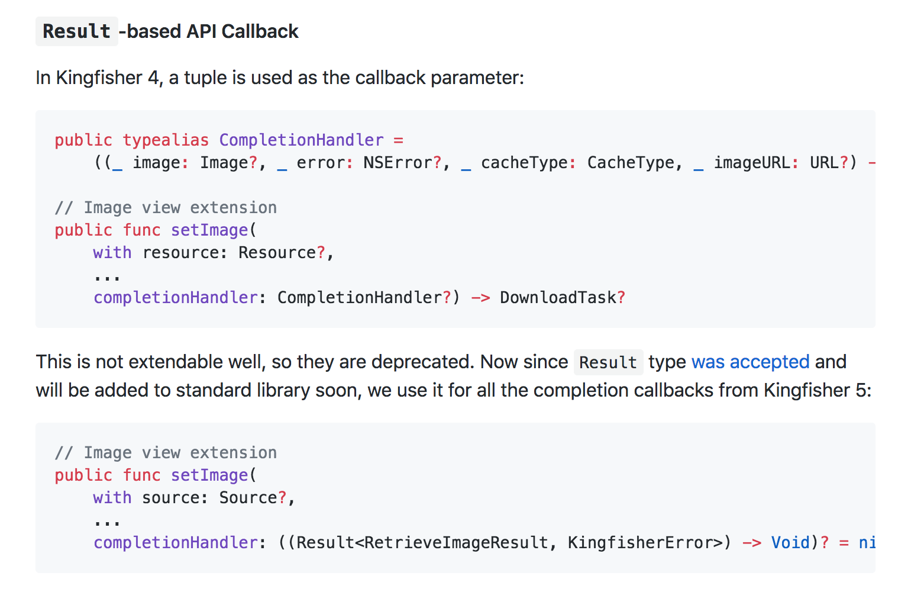Click 'with resource: Resource?,' code line
This screenshot has height=592, width=911.
214,253
